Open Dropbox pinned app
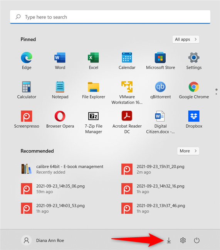Screen dimensions: 220x250 pyautogui.click(x=194, y=119)
